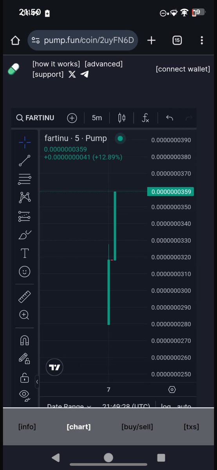Click the 0.0000000250 price axis label
The height and width of the screenshot is (470, 217).
pyautogui.click(x=171, y=374)
